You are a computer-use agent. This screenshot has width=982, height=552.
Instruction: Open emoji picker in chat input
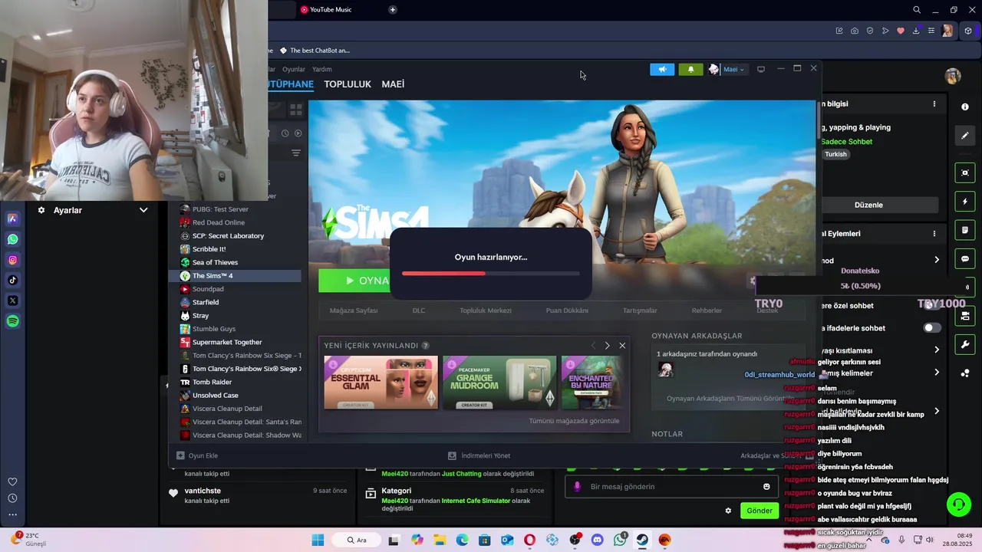[766, 487]
